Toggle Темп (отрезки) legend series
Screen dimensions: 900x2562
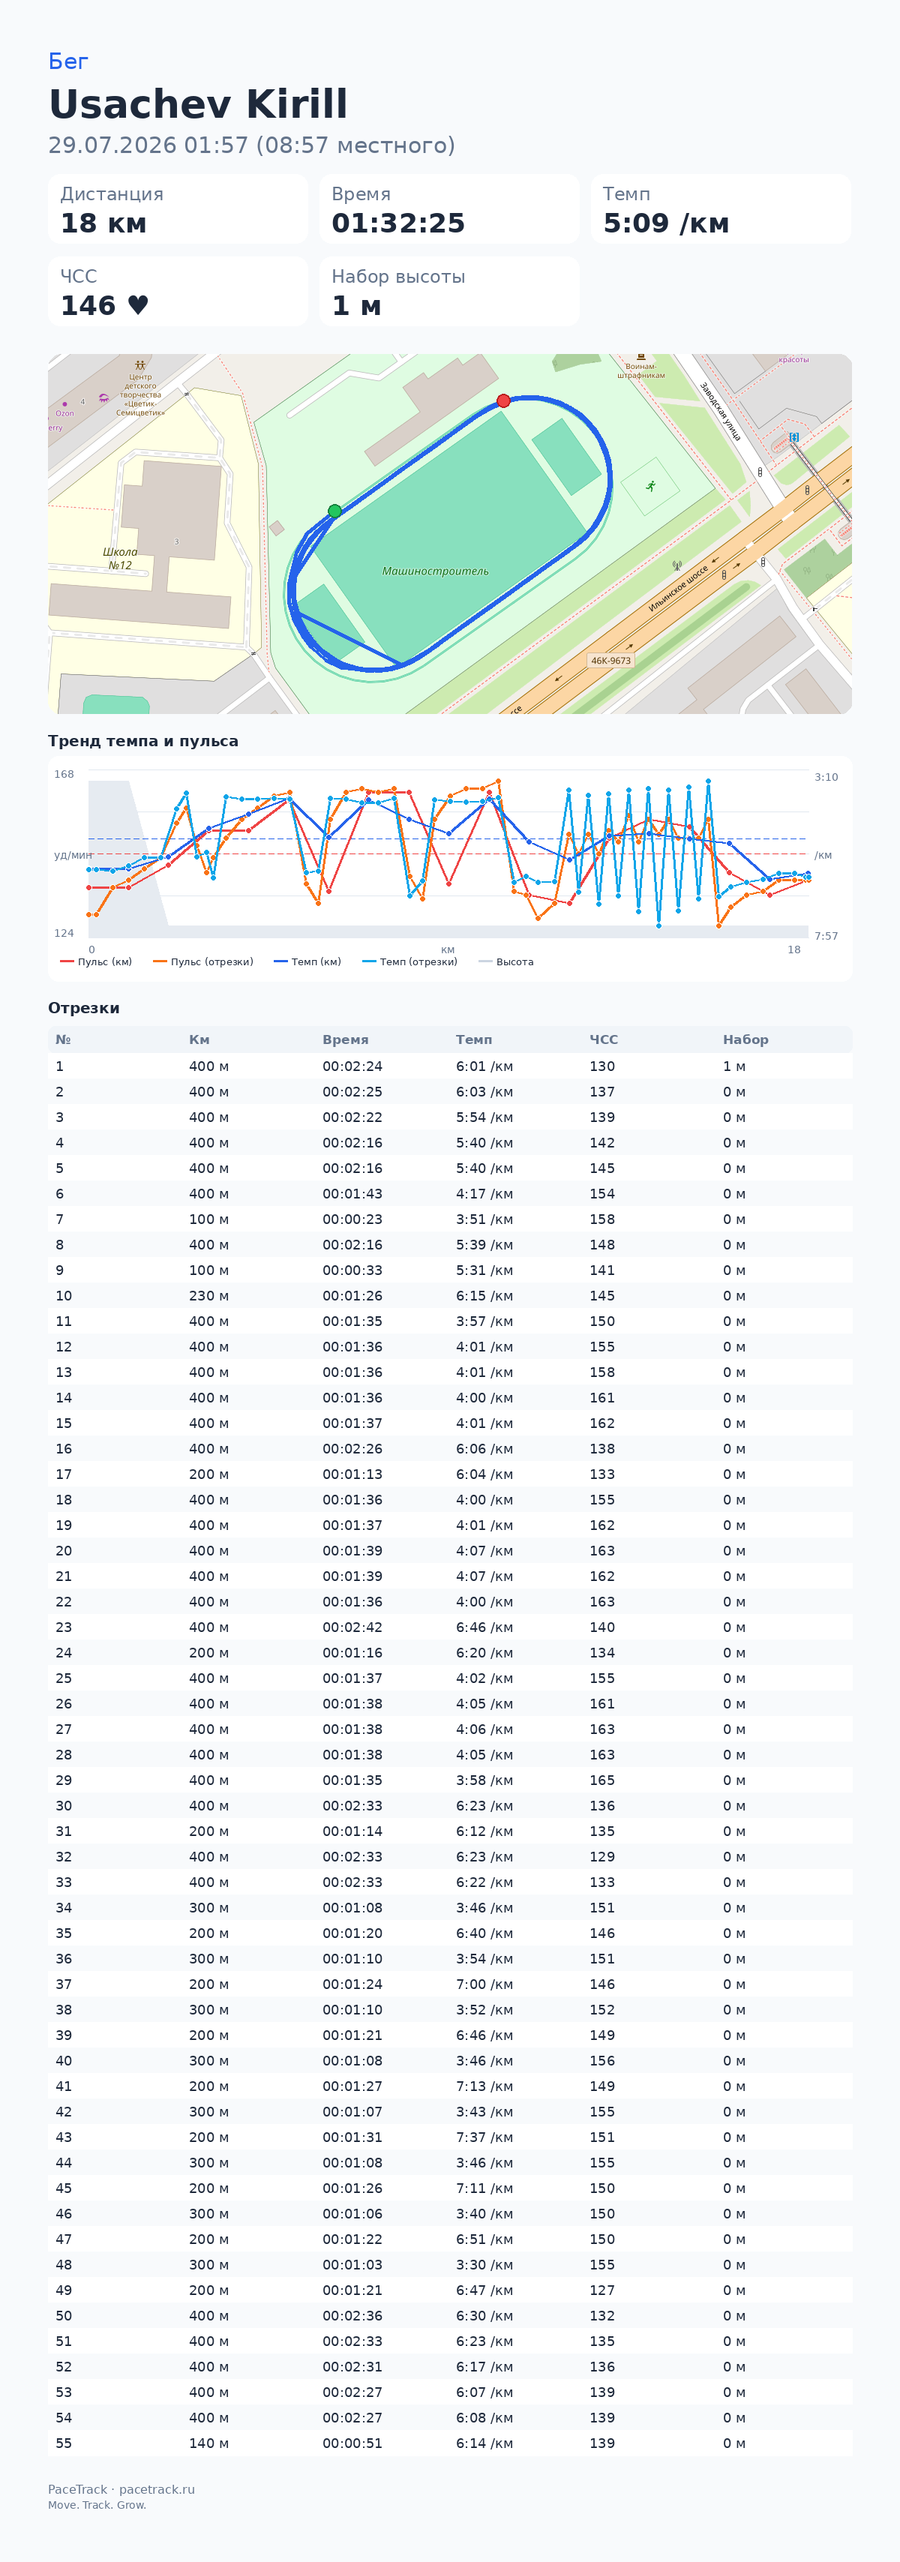409,961
